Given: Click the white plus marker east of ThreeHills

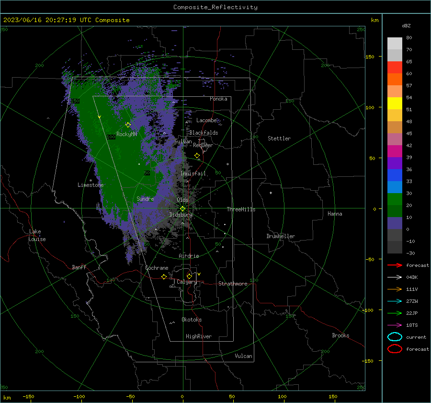Looking at the screenshot, I should click(271, 193).
